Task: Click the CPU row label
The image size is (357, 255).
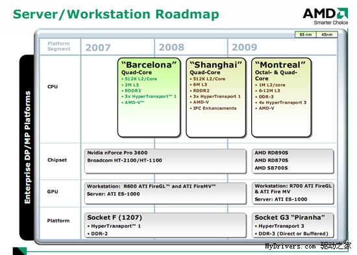Action: [53, 86]
